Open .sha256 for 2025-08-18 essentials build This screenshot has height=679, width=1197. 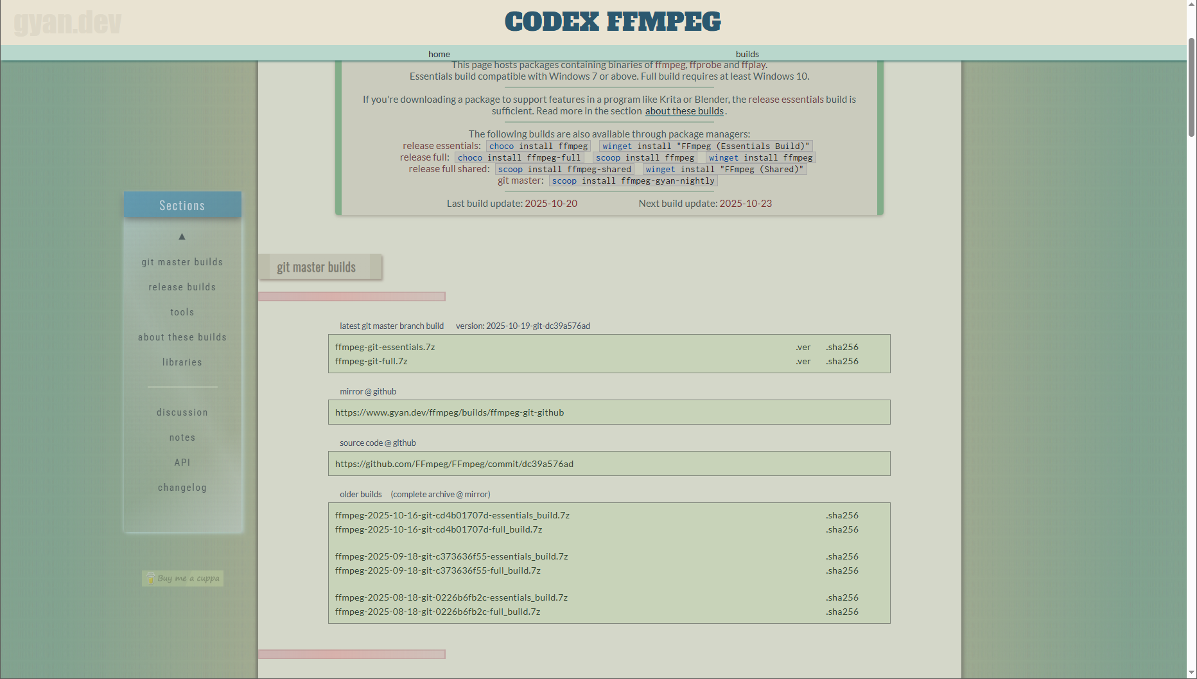(843, 597)
